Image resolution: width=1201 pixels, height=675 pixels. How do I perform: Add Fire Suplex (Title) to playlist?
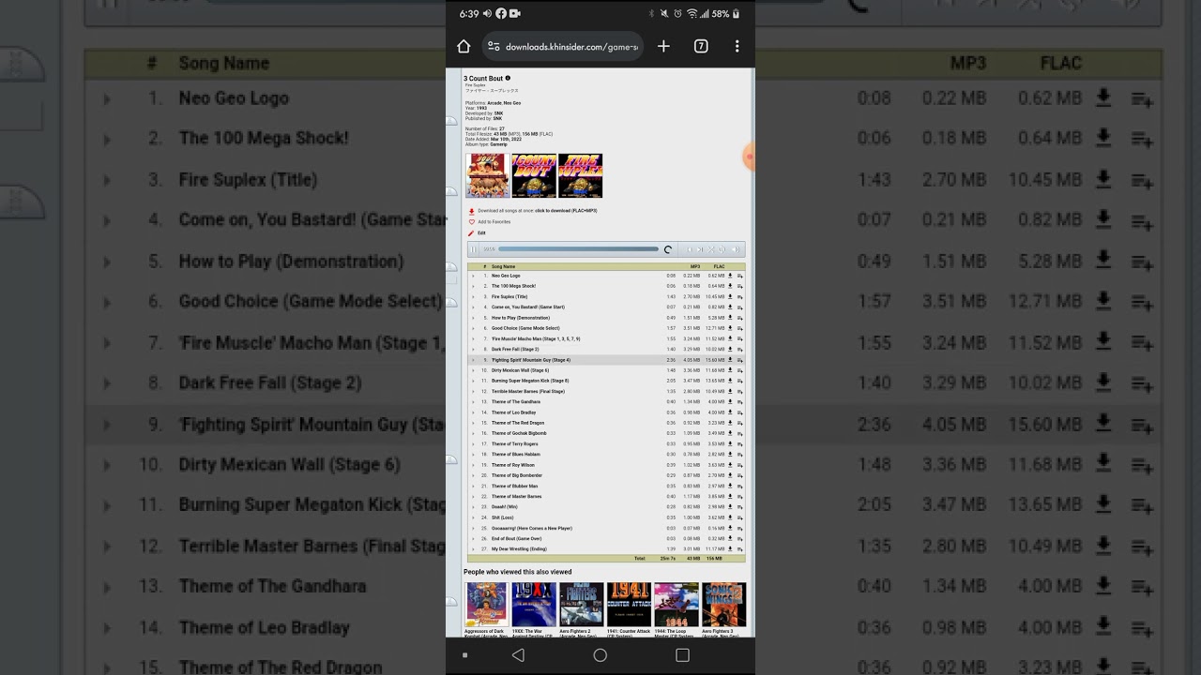point(739,296)
